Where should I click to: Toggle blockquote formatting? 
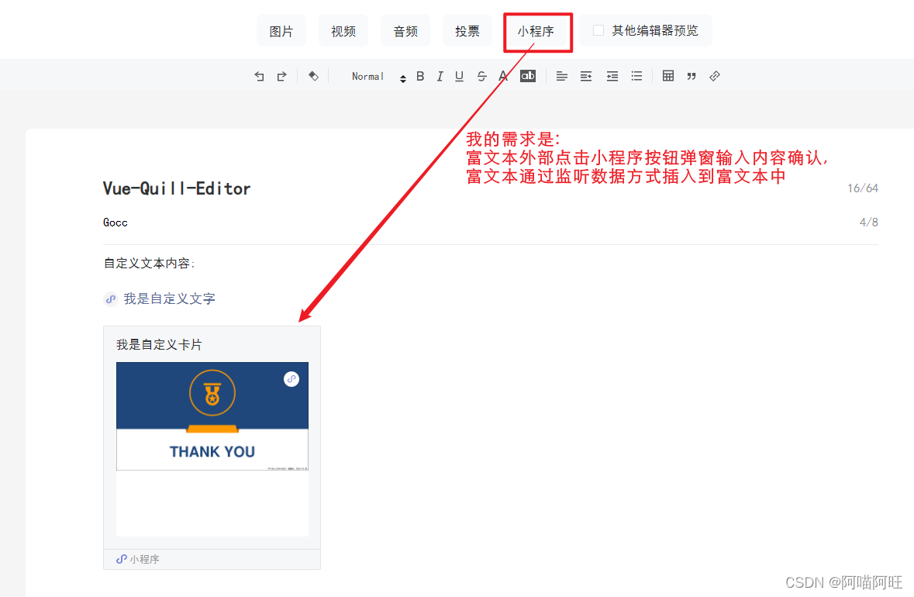click(692, 77)
